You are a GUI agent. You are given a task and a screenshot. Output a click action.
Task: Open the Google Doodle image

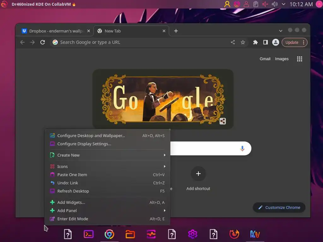163,99
